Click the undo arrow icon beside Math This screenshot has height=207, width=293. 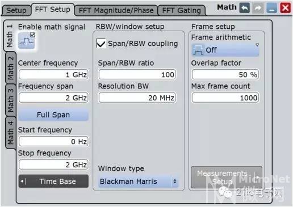click(244, 8)
